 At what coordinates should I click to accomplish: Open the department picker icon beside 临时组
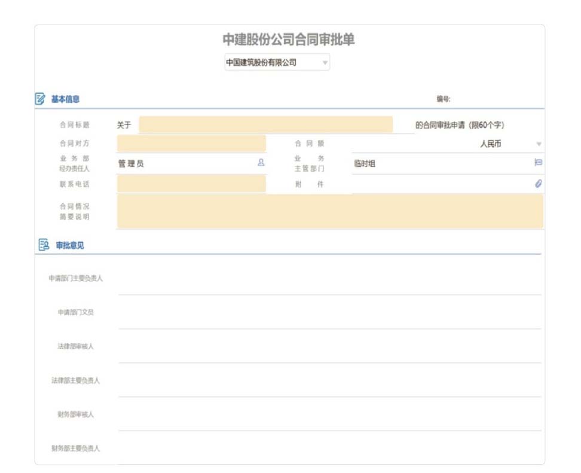point(539,163)
